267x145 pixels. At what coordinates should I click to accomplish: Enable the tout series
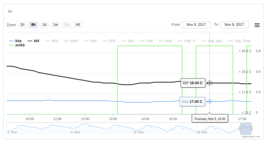tap(166, 41)
